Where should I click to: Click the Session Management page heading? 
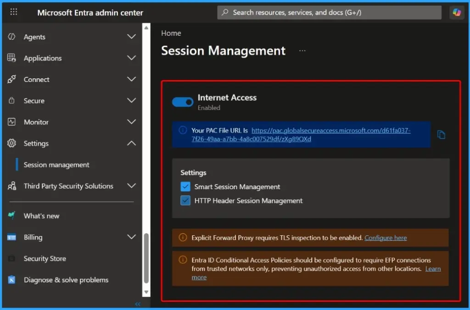[223, 50]
